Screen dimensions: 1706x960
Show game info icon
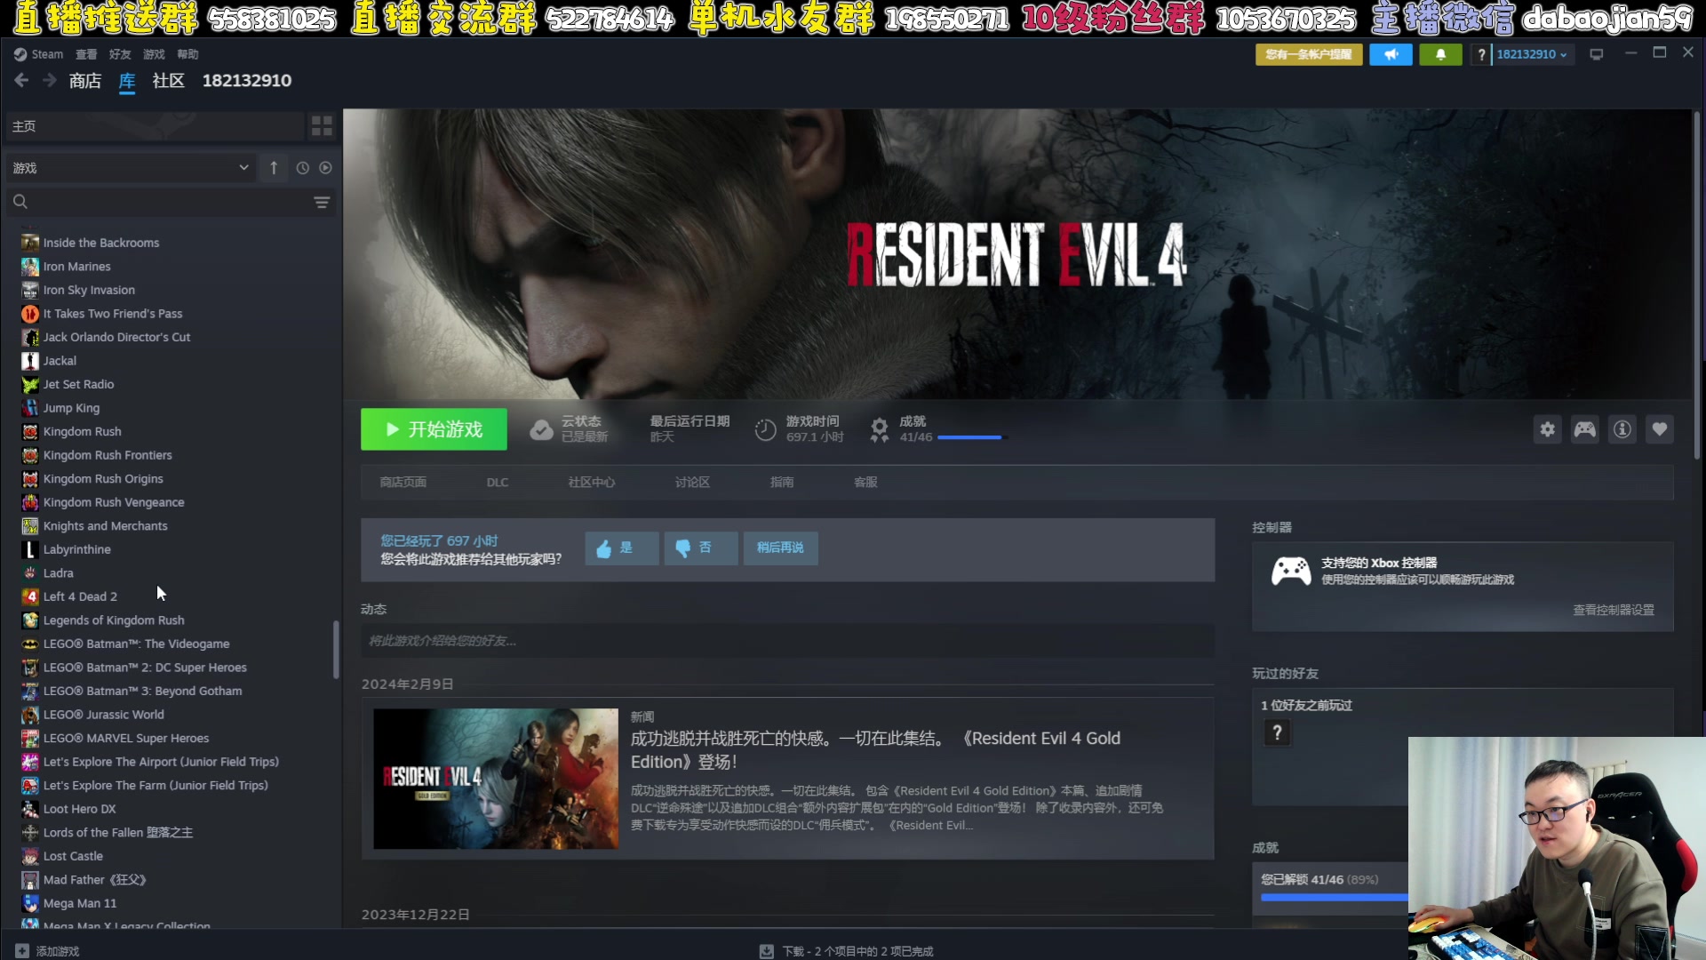1622,430
